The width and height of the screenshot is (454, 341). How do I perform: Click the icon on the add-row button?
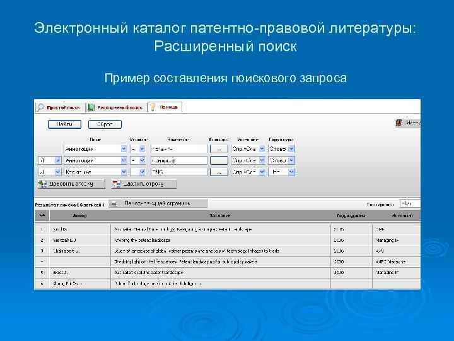pos(43,184)
